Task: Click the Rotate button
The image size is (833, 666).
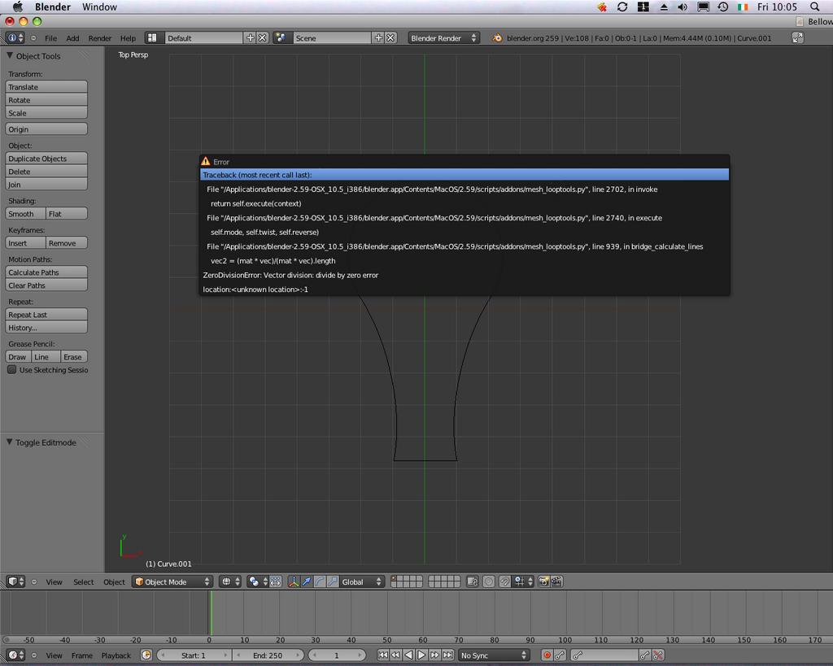Action: point(46,100)
